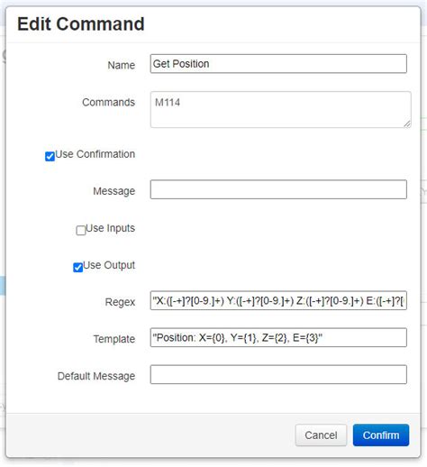
Task: Enable the Use Inputs checkbox
Action: click(x=81, y=230)
